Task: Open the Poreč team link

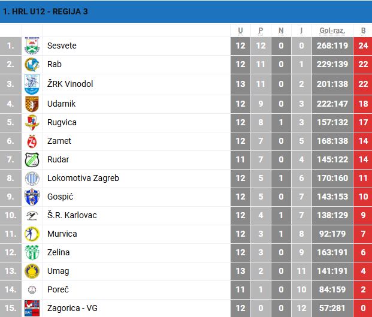Action: pyautogui.click(x=58, y=290)
